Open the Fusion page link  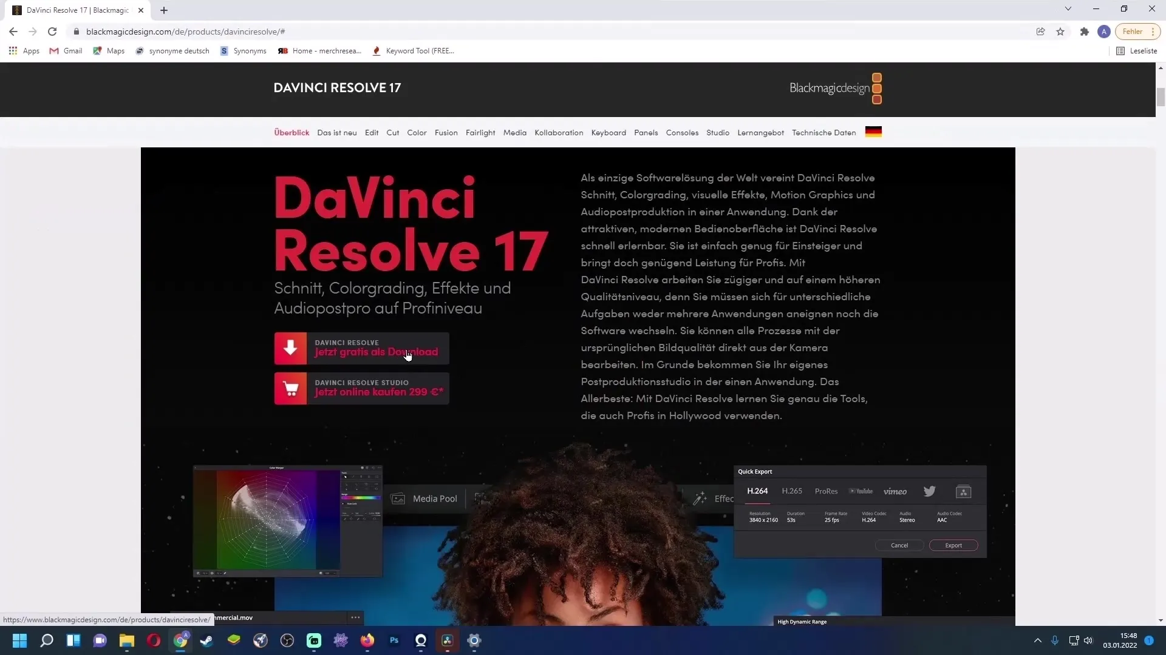click(446, 133)
